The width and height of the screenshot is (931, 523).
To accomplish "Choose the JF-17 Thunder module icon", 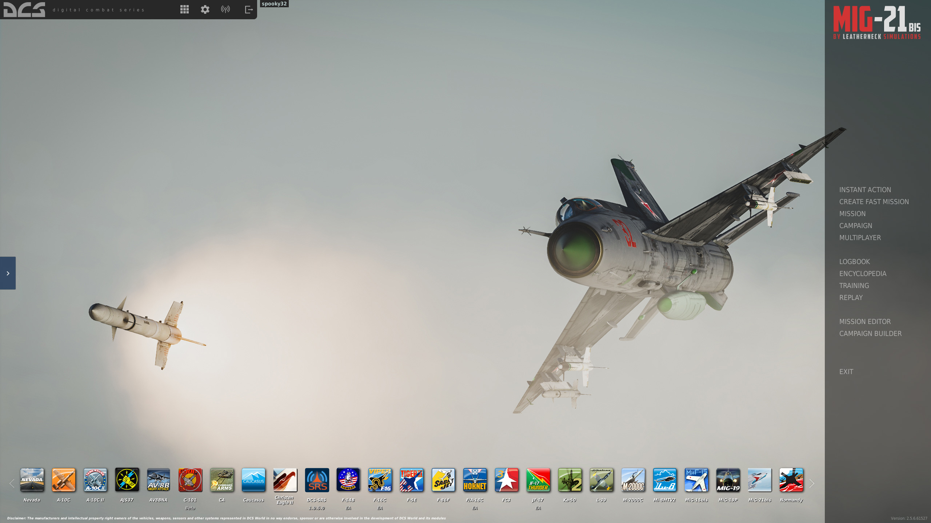I will [538, 480].
